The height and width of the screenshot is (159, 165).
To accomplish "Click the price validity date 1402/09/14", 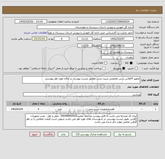I will pyautogui.click(x=117, y=45).
